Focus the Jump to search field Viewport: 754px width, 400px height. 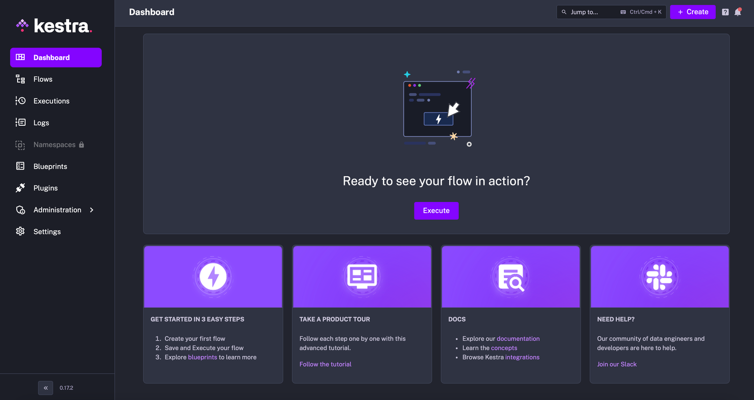[x=611, y=12]
